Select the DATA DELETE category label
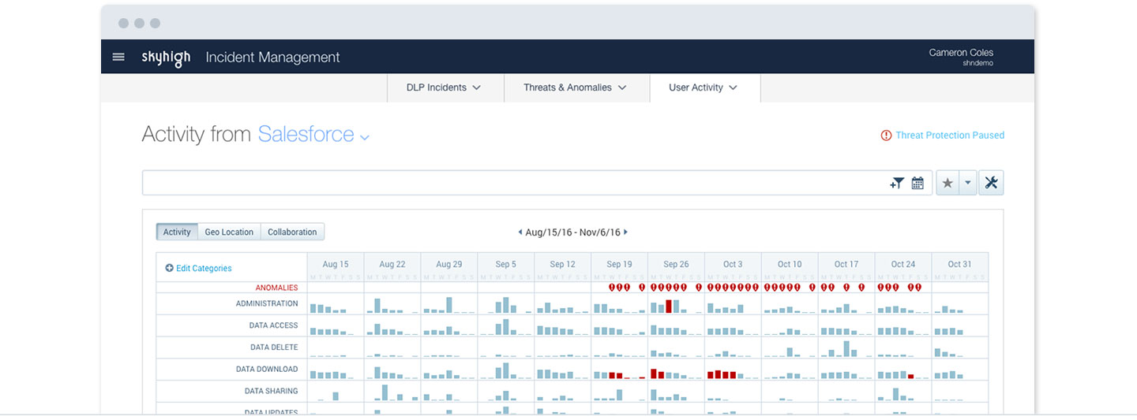 [274, 348]
